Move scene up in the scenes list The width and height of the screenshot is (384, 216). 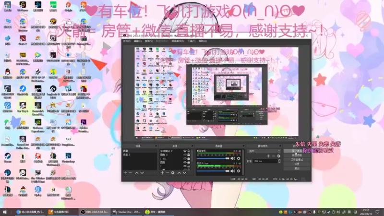tap(137, 173)
